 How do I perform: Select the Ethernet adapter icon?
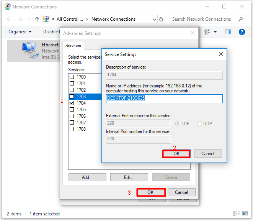click(x=30, y=50)
